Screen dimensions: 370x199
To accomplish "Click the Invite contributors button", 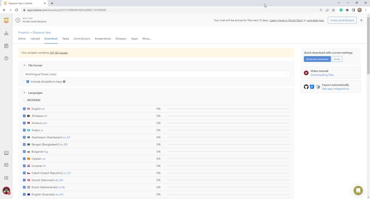I will pos(342,20).
